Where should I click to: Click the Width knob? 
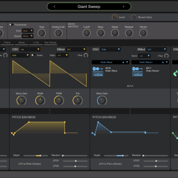[x=40, y=100]
